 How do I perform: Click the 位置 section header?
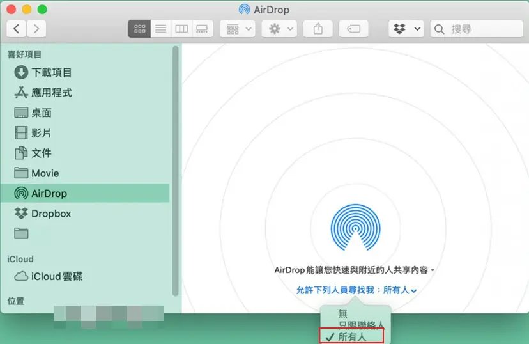16,301
